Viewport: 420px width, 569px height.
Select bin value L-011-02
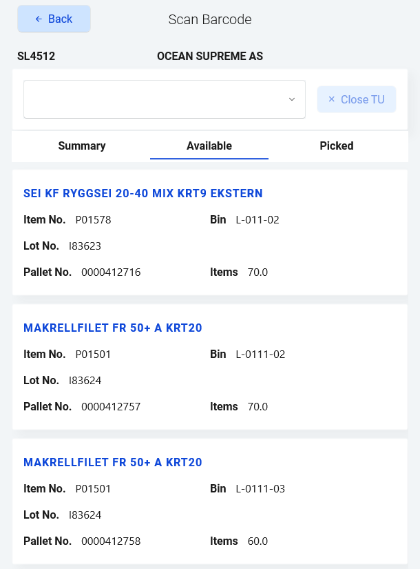(258, 220)
